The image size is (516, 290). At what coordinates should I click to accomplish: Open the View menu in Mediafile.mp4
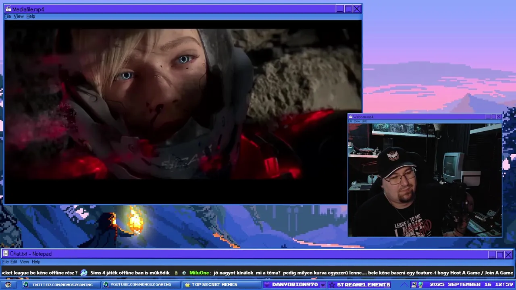point(19,17)
